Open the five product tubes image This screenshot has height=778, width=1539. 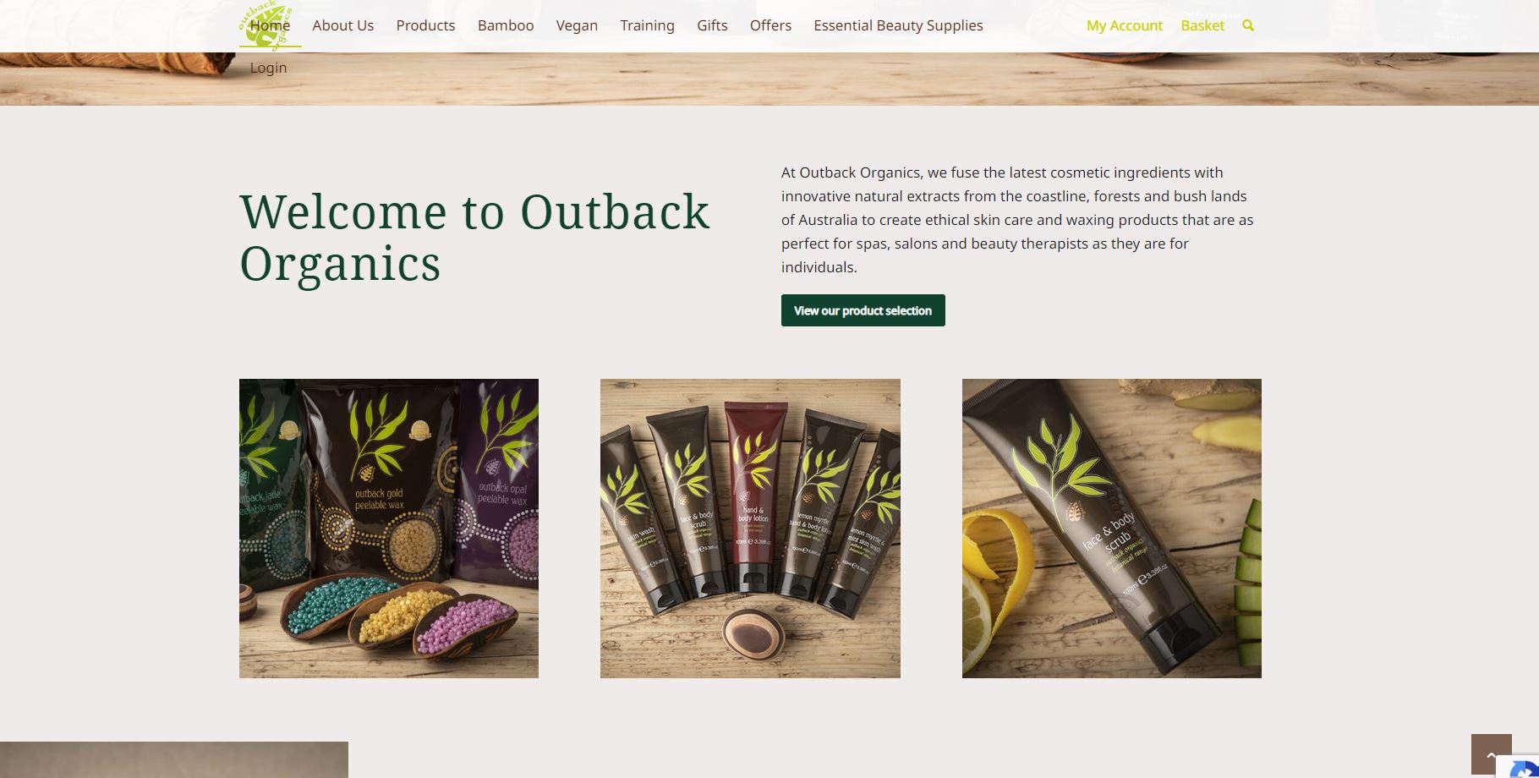pos(750,529)
